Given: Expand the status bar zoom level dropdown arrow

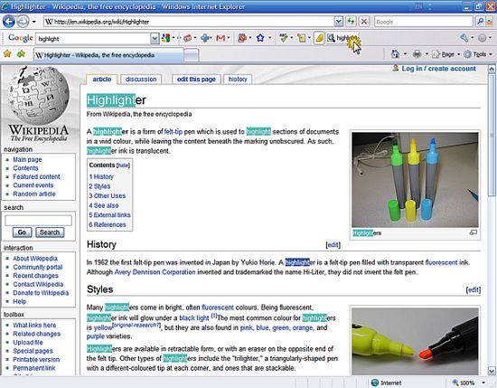Looking at the screenshot, I should tap(483, 383).
